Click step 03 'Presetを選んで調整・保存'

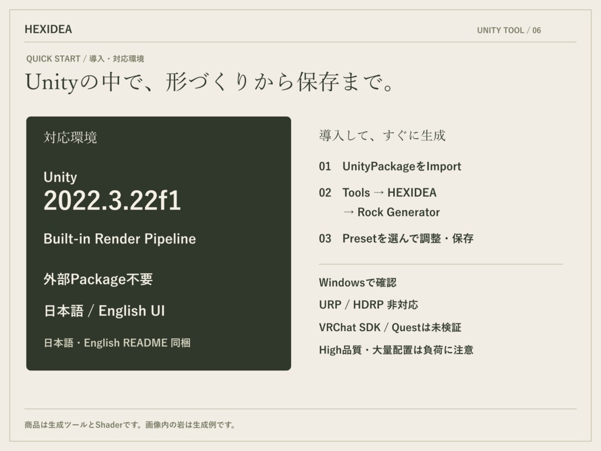pyautogui.click(x=396, y=238)
